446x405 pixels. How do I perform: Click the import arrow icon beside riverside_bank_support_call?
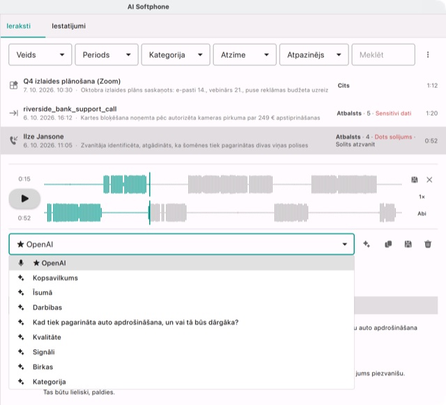coord(13,113)
